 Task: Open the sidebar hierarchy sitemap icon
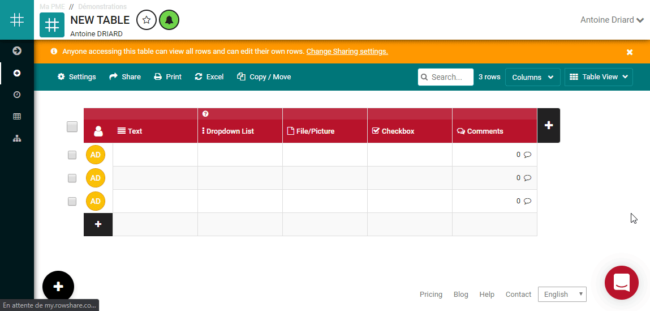coord(17,139)
